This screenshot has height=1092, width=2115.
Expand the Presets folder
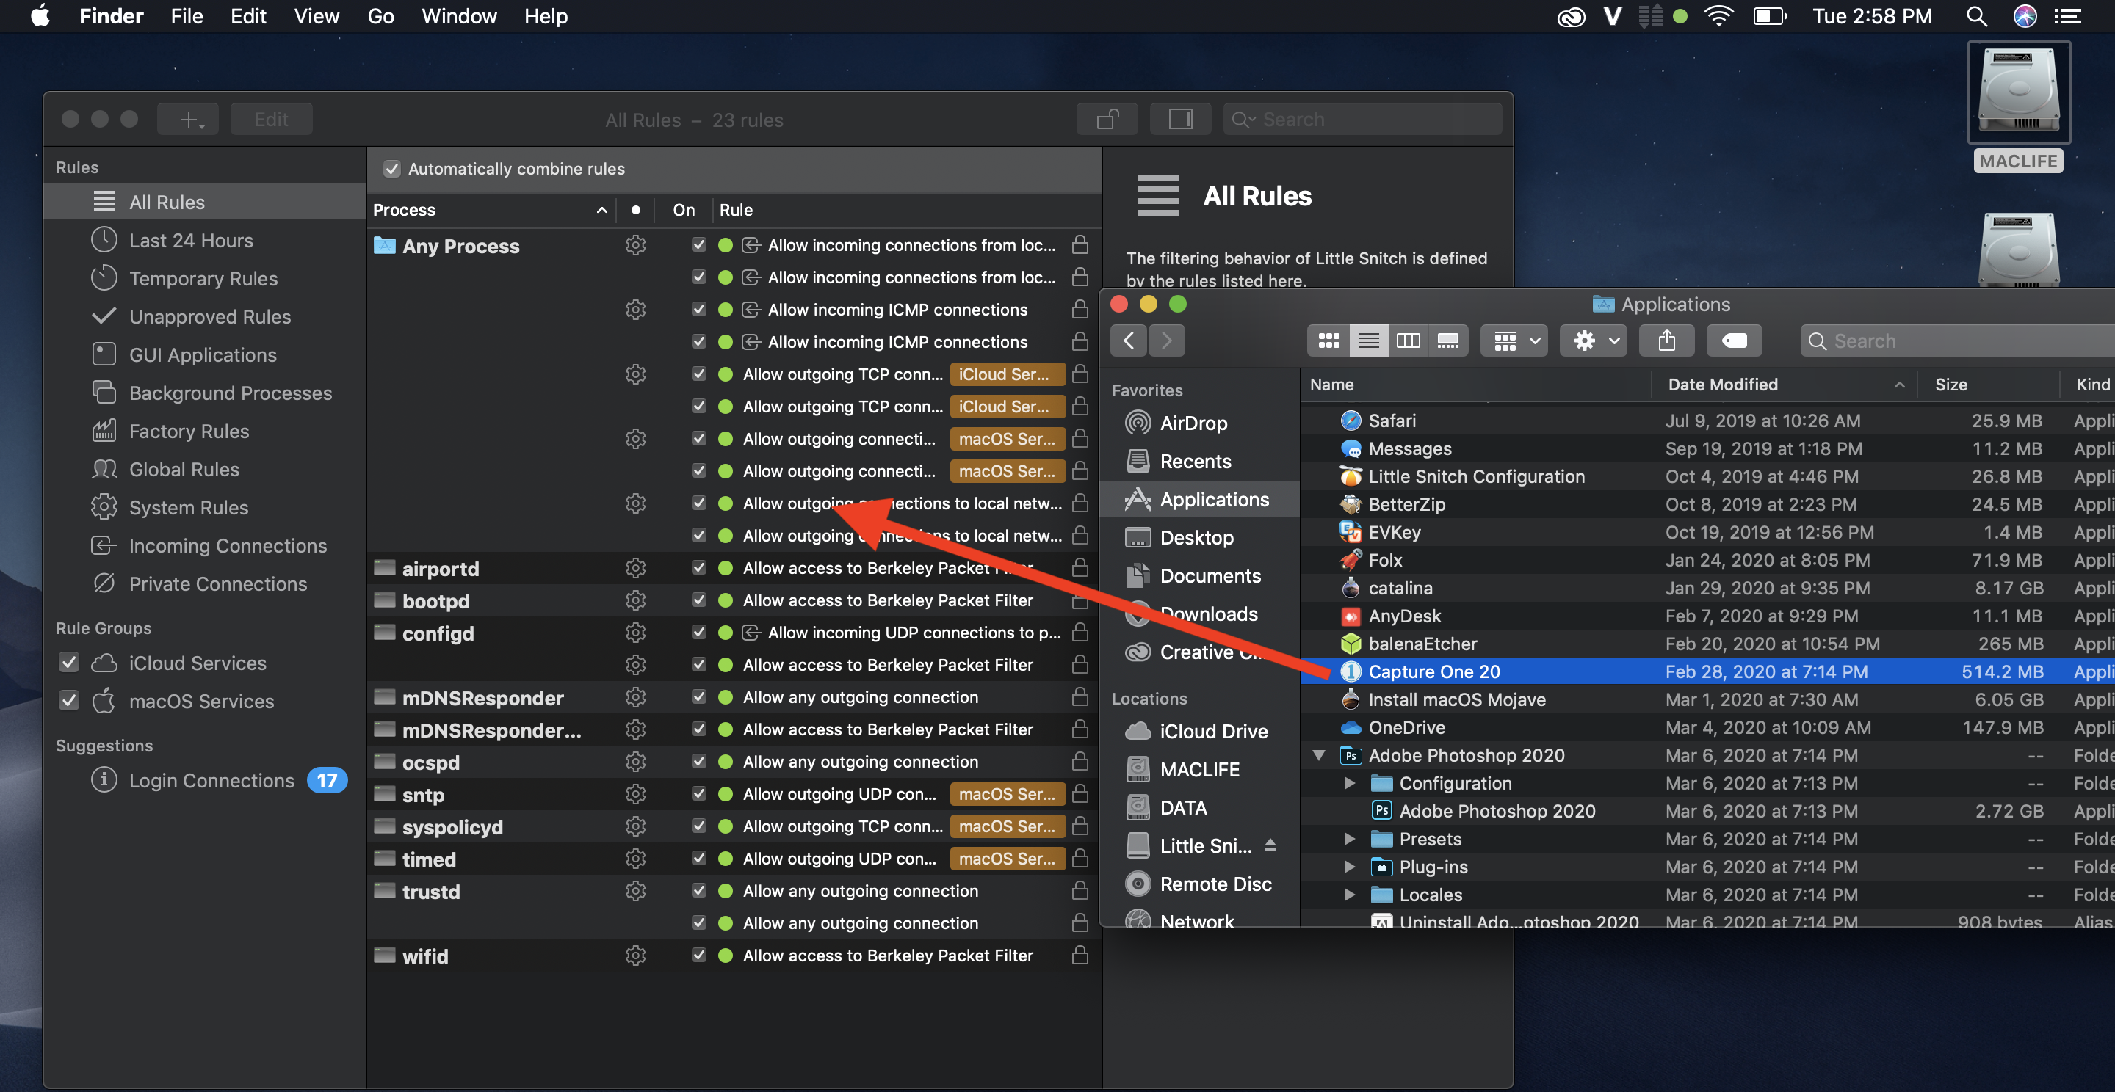tap(1349, 839)
